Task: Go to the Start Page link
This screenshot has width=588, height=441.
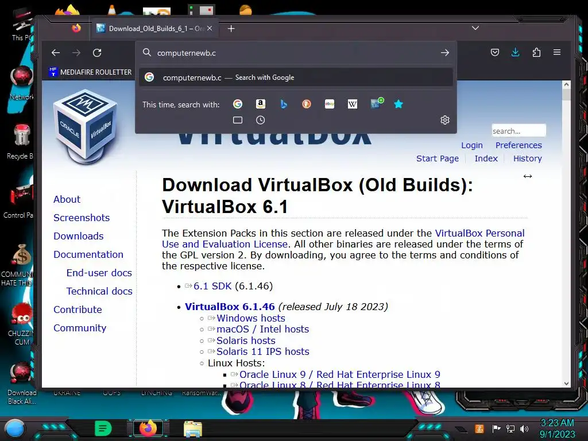Action: click(437, 158)
